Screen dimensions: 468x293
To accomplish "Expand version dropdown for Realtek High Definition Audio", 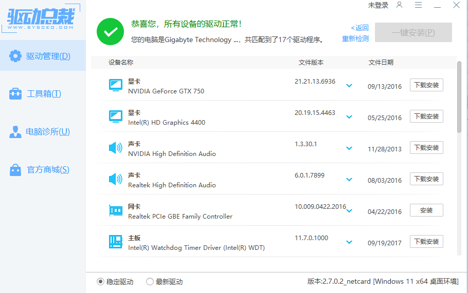I will coord(349,180).
